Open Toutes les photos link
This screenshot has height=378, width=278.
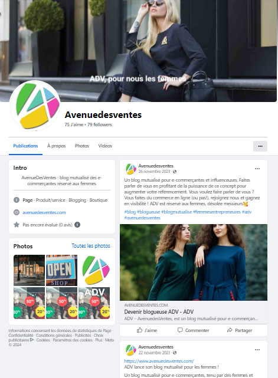(x=91, y=246)
